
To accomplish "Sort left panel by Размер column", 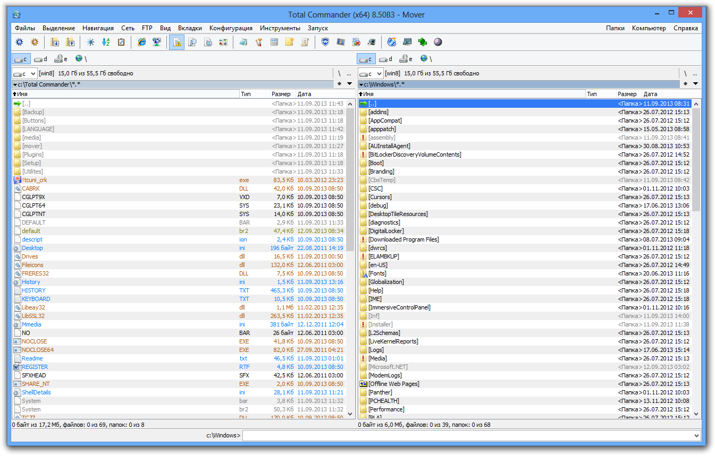I will [282, 94].
